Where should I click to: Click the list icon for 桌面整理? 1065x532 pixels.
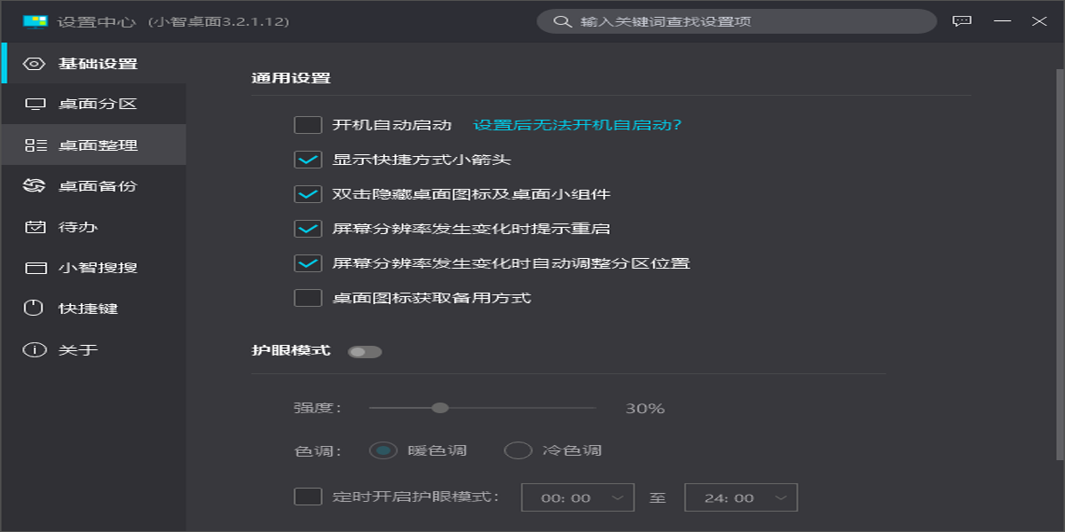click(34, 145)
